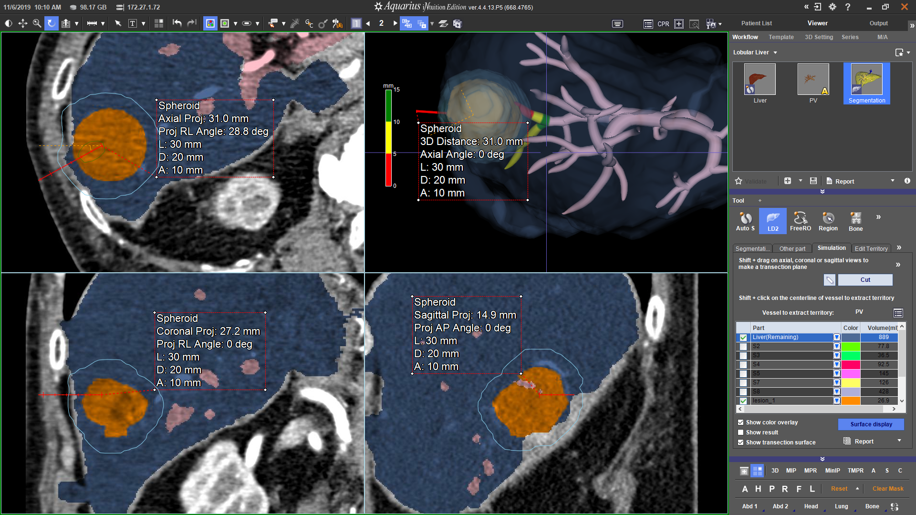Expand more tools chevron in Tool panel
This screenshot has width=916, height=515.
[x=878, y=217]
